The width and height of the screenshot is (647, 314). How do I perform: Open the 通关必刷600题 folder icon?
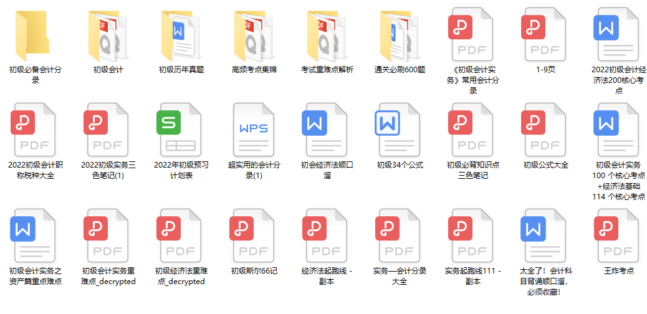(x=400, y=36)
